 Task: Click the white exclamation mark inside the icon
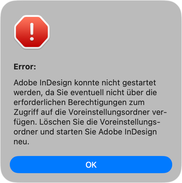[32, 32]
